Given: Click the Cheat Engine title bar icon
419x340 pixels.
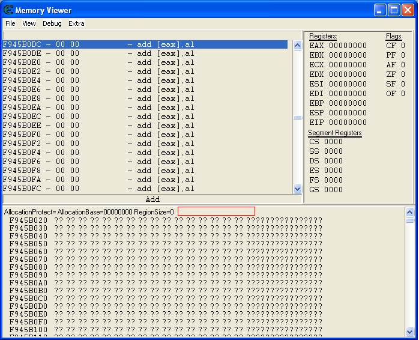Looking at the screenshot, I should (8, 10).
